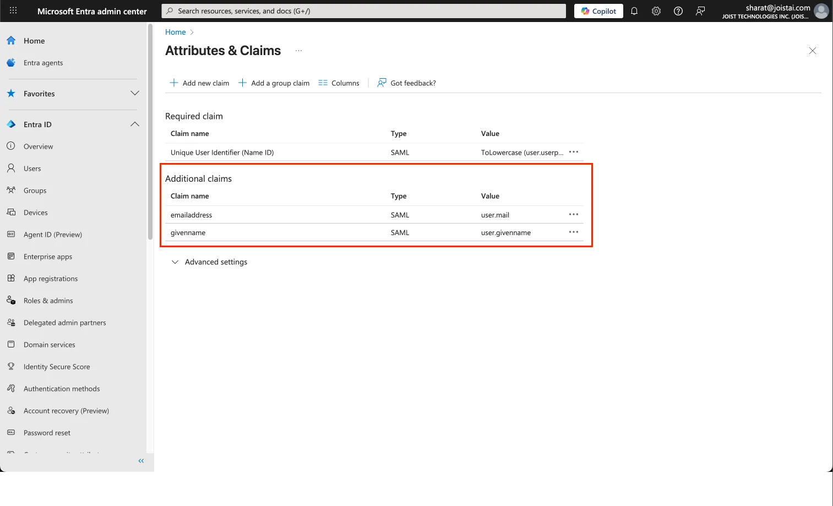Screen dimensions: 833x506
Task: Click Add new claim
Action: [x=199, y=83]
